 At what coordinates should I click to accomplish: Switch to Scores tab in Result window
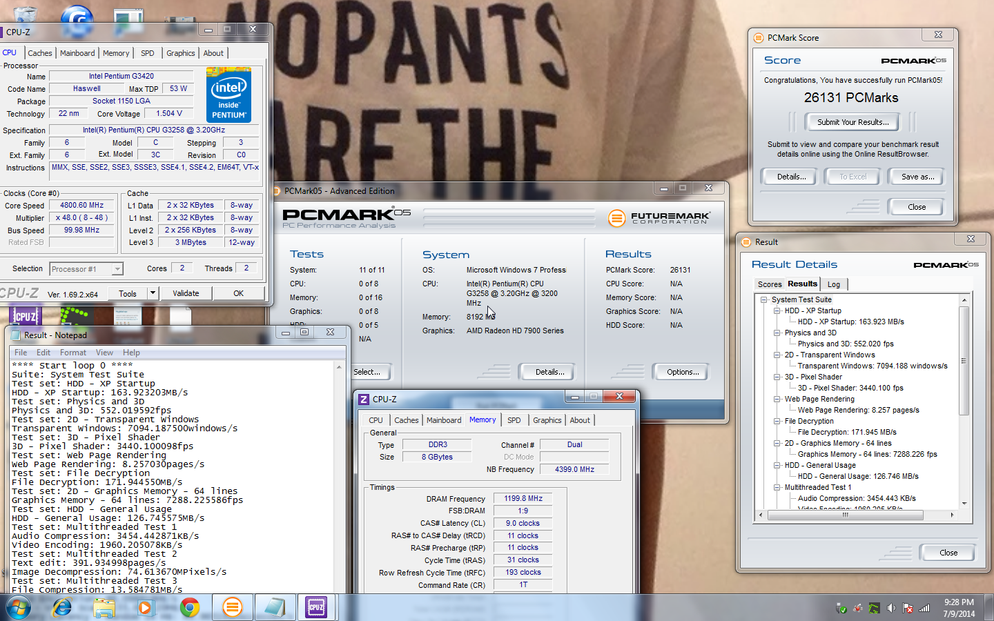point(770,284)
